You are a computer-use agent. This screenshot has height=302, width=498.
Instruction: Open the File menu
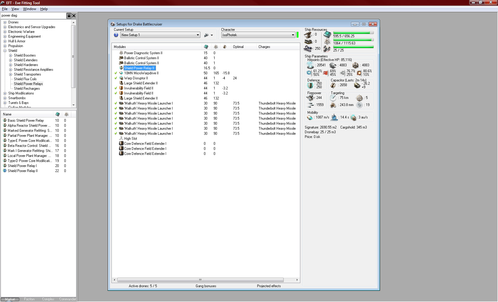click(x=5, y=9)
